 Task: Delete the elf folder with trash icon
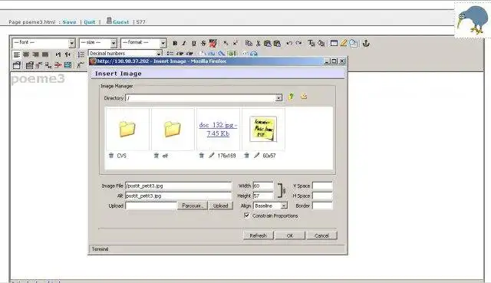157,155
